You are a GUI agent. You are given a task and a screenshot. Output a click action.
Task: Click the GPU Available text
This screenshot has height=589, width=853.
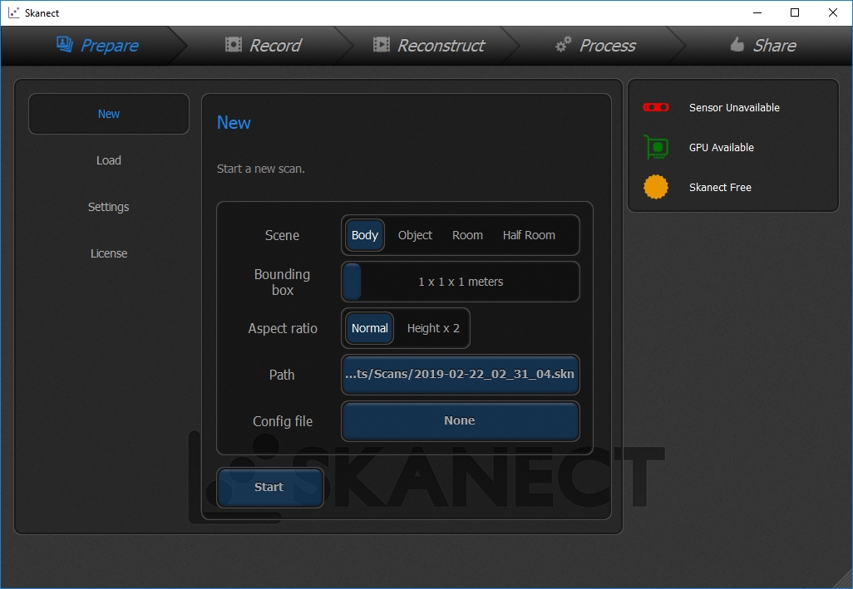pyautogui.click(x=722, y=147)
